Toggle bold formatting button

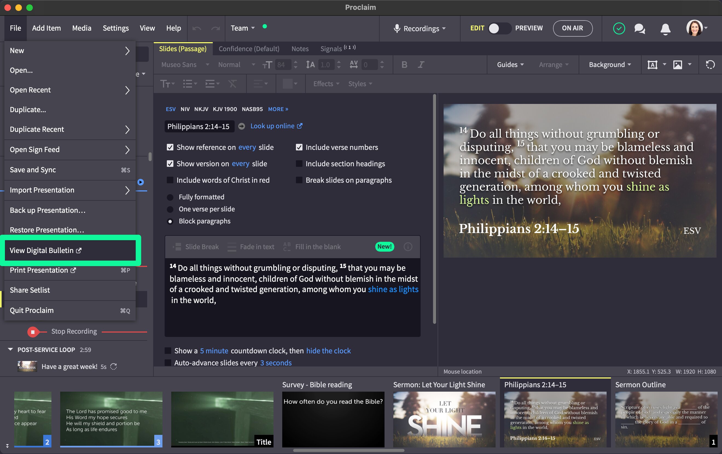pyautogui.click(x=404, y=65)
